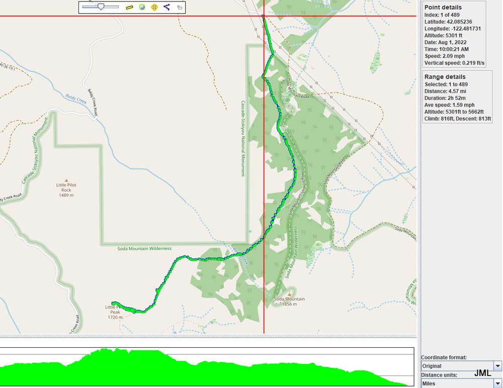Toggle the scale bar icon
503x388 pixels.
[x=129, y=8]
